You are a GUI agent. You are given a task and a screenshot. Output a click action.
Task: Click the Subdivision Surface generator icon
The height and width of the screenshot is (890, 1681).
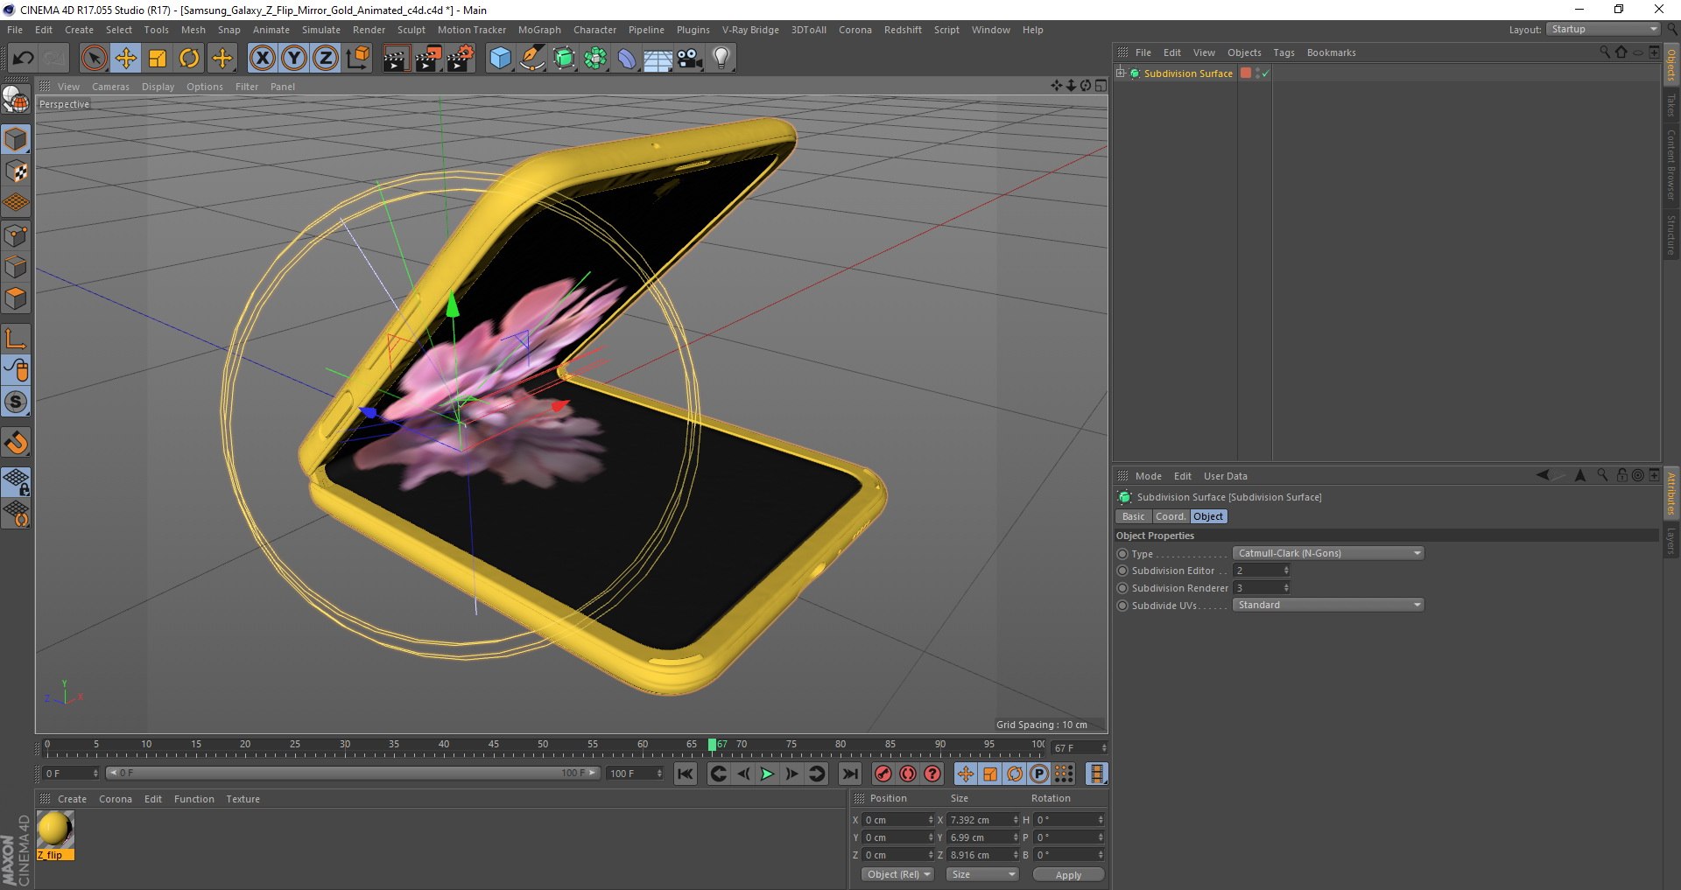pos(564,59)
